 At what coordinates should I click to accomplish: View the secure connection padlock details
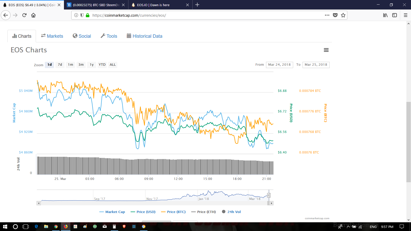pos(88,15)
